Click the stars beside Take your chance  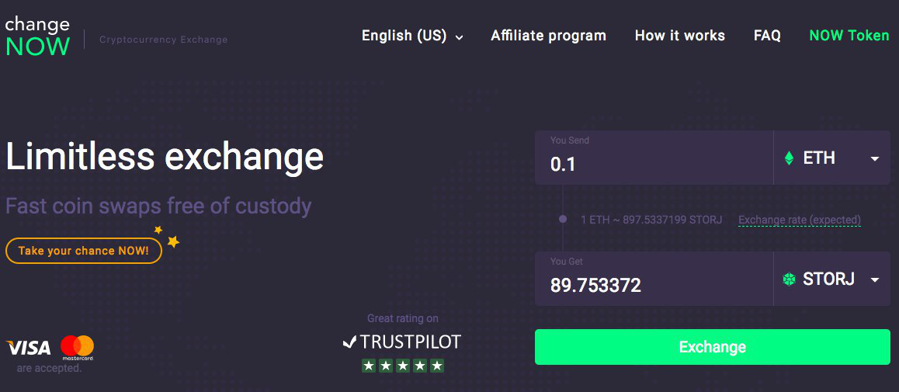pos(168,238)
